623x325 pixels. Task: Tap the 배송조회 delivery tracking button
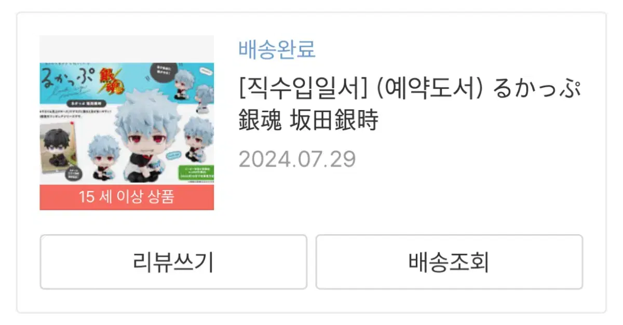449,262
